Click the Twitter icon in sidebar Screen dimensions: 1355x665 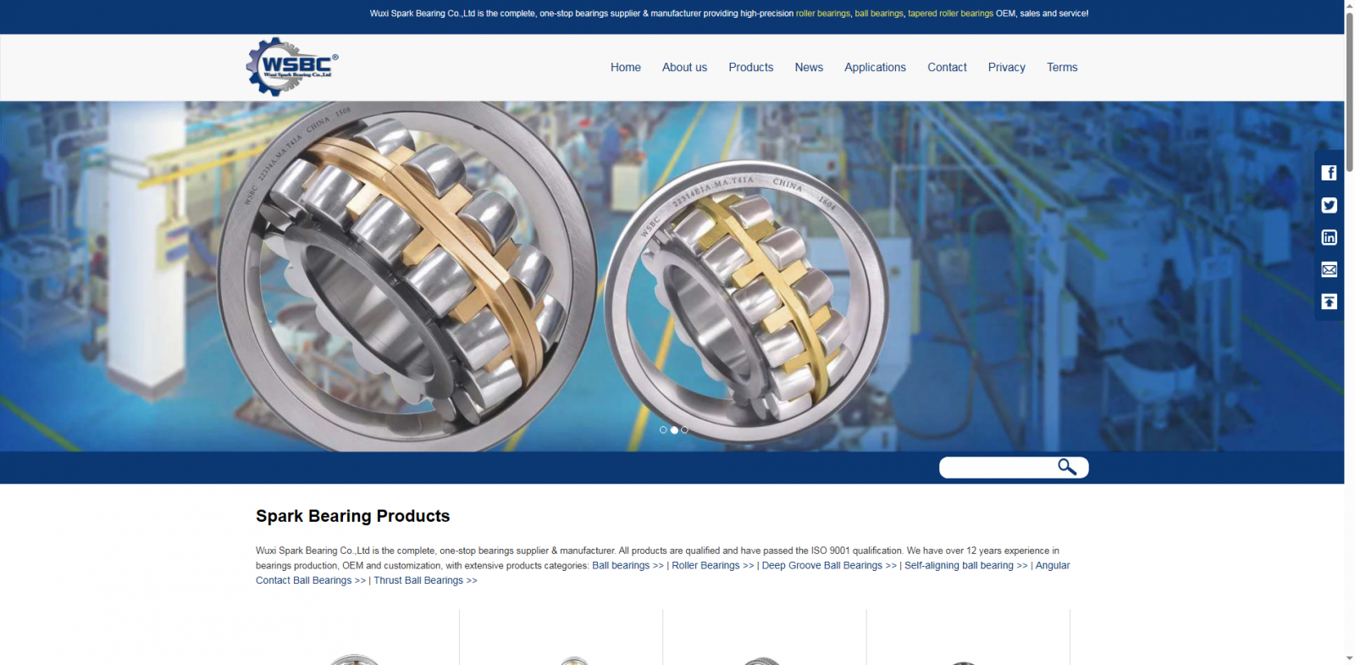pos(1329,205)
